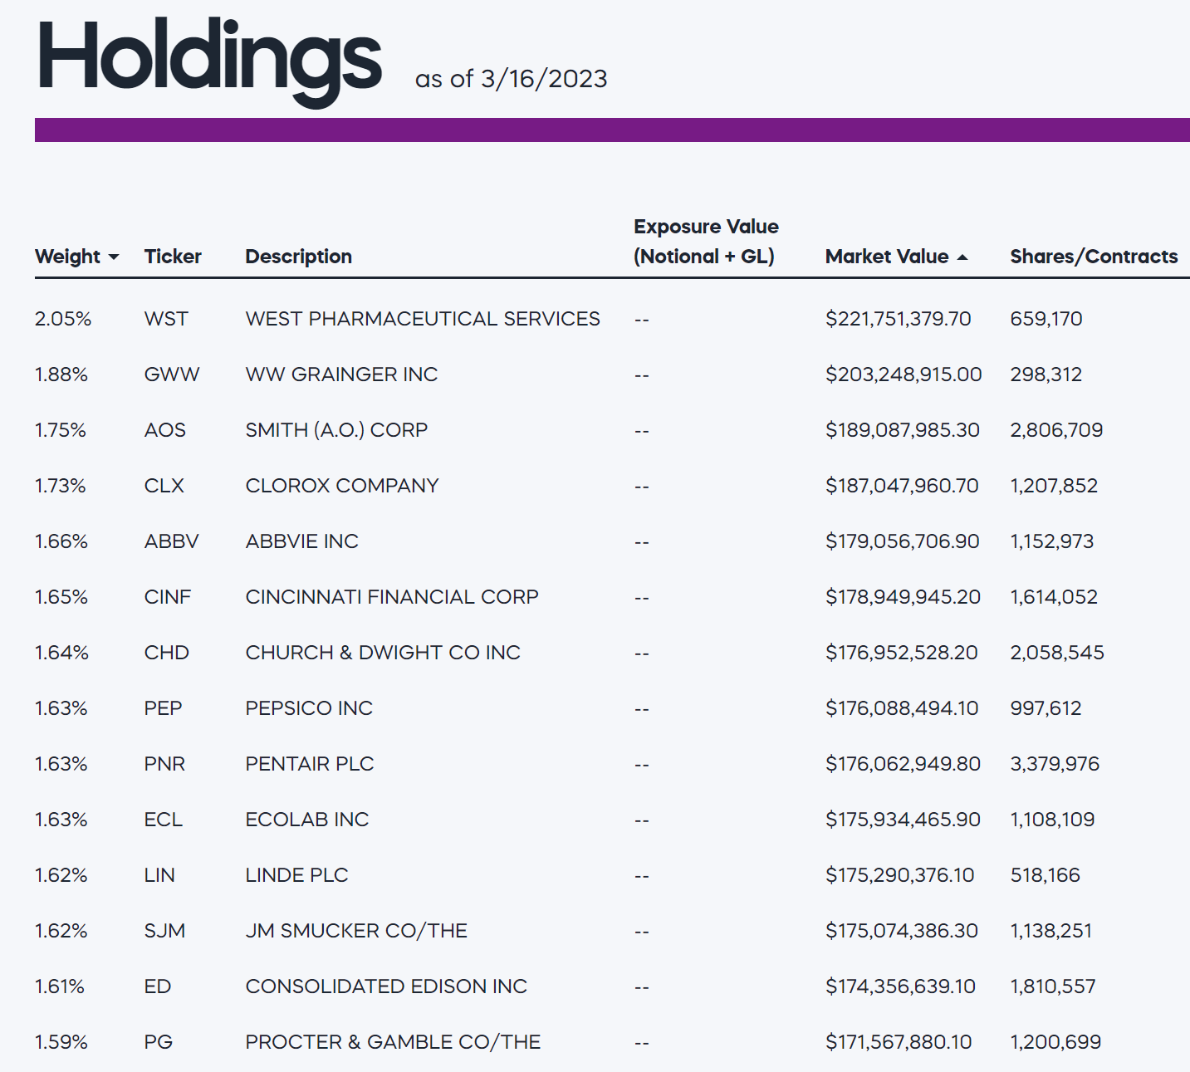1190x1072 pixels.
Task: Click shares value 1,810,557
Action: (1053, 986)
